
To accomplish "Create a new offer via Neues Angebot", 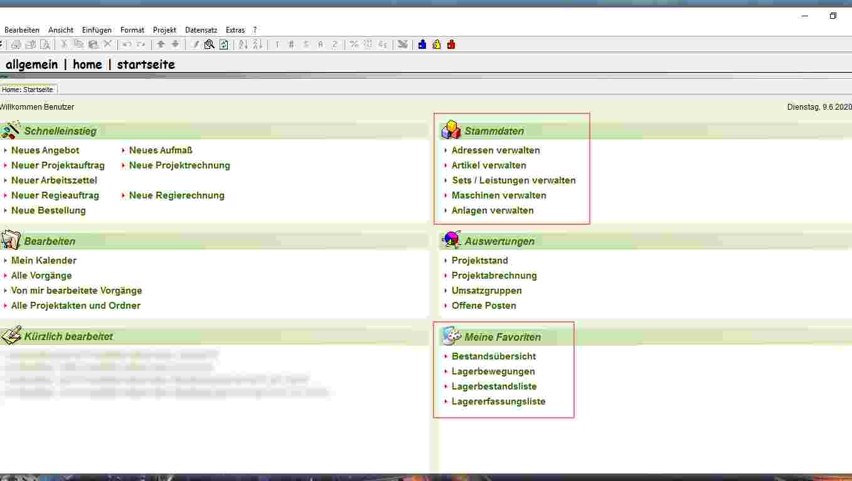I will (45, 150).
